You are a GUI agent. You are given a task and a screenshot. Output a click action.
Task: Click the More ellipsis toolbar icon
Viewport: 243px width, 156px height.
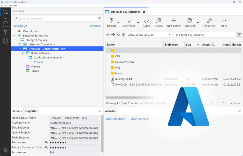coord(223,21)
